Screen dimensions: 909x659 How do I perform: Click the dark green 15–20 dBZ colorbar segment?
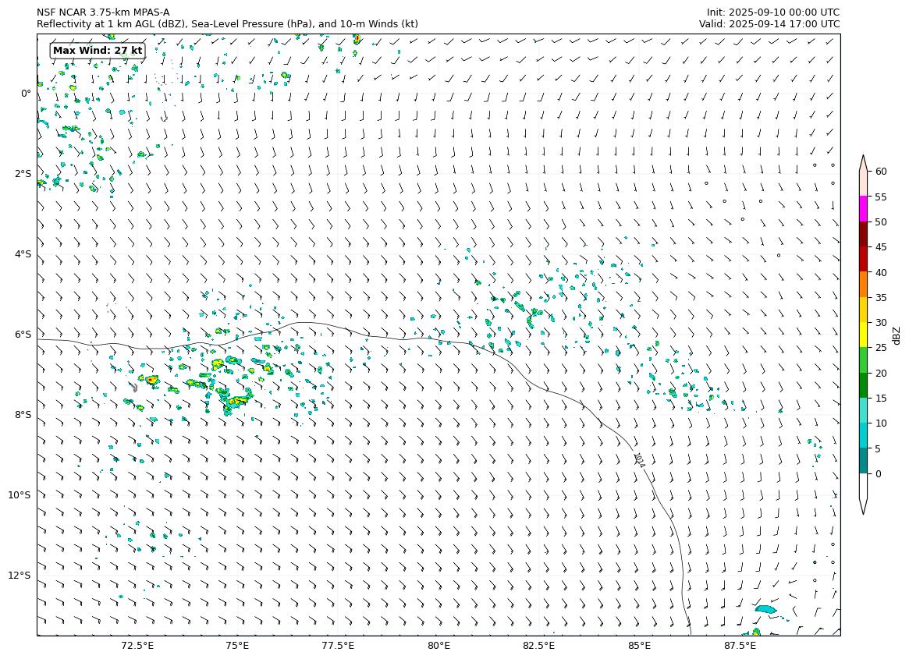click(x=864, y=385)
